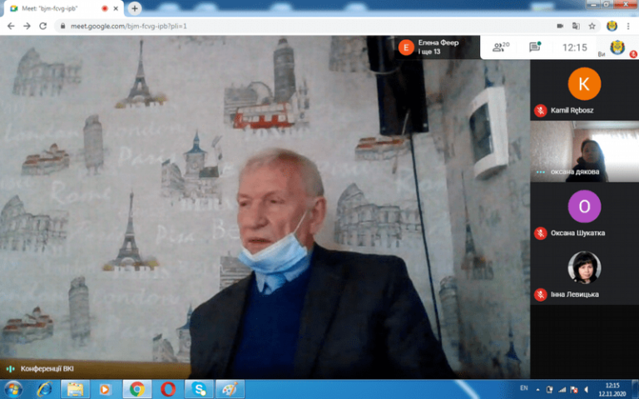Screen dimensions: 639x399
Task: Click the Елена Феер presenter name banner
Action: 437,47
